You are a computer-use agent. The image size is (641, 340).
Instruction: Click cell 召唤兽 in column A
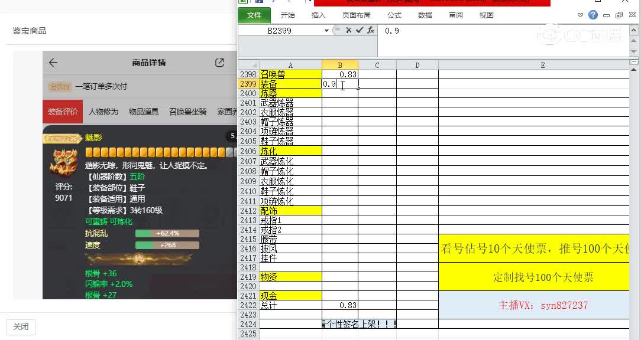290,74
